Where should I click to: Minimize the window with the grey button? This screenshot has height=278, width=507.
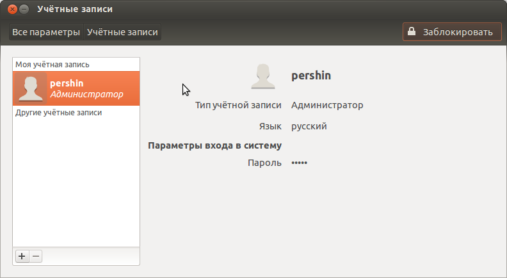tap(24, 9)
